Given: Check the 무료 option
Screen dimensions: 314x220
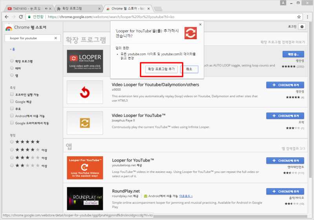Looking at the screenshot, I should pos(12,108).
